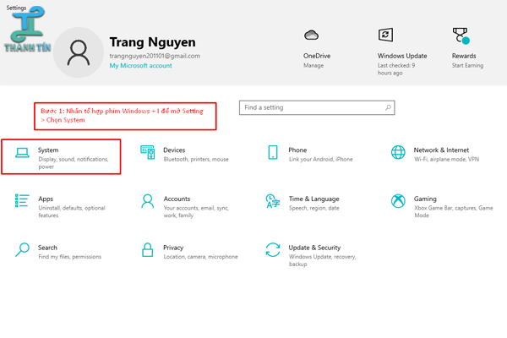Click the OneDrive header label
This screenshot has height=338, width=507.
[317, 56]
